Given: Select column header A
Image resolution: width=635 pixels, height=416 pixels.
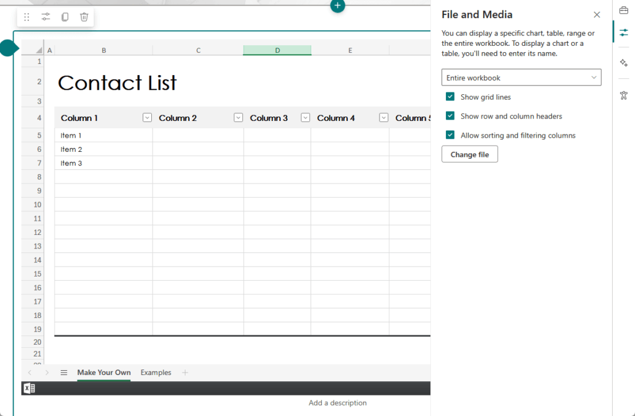Looking at the screenshot, I should (x=50, y=50).
